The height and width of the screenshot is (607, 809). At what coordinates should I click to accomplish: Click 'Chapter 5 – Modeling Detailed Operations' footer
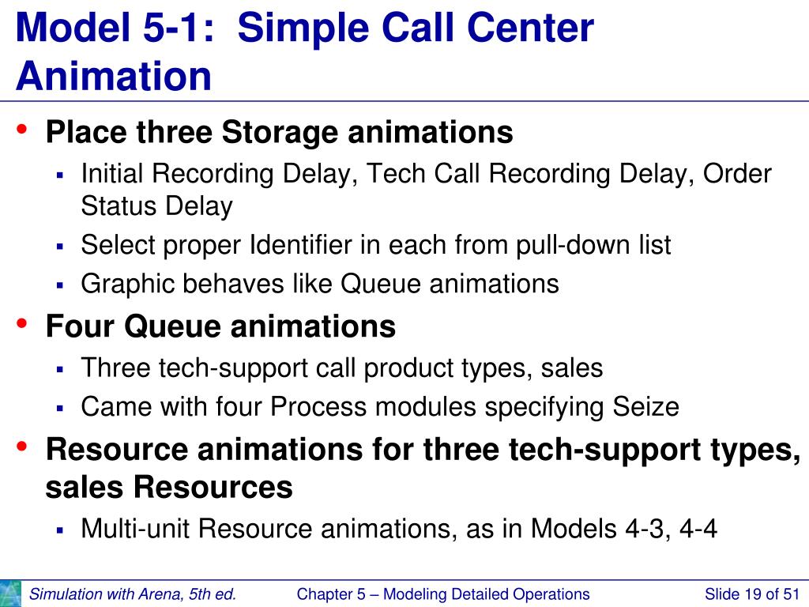[443, 594]
